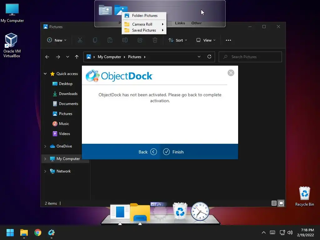
Task: Click the Rename icon in Explorer's toolbar
Action: [125, 40]
